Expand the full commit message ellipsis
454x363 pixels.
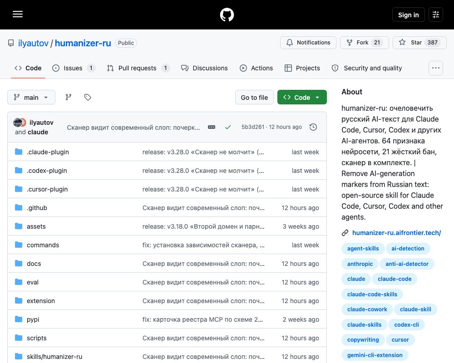212,127
